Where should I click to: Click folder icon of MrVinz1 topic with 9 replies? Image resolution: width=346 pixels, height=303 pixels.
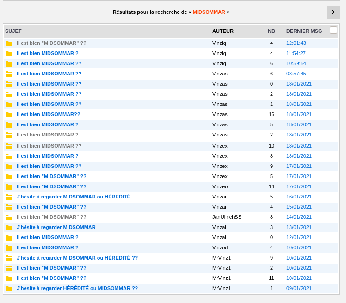pyautogui.click(x=9, y=258)
